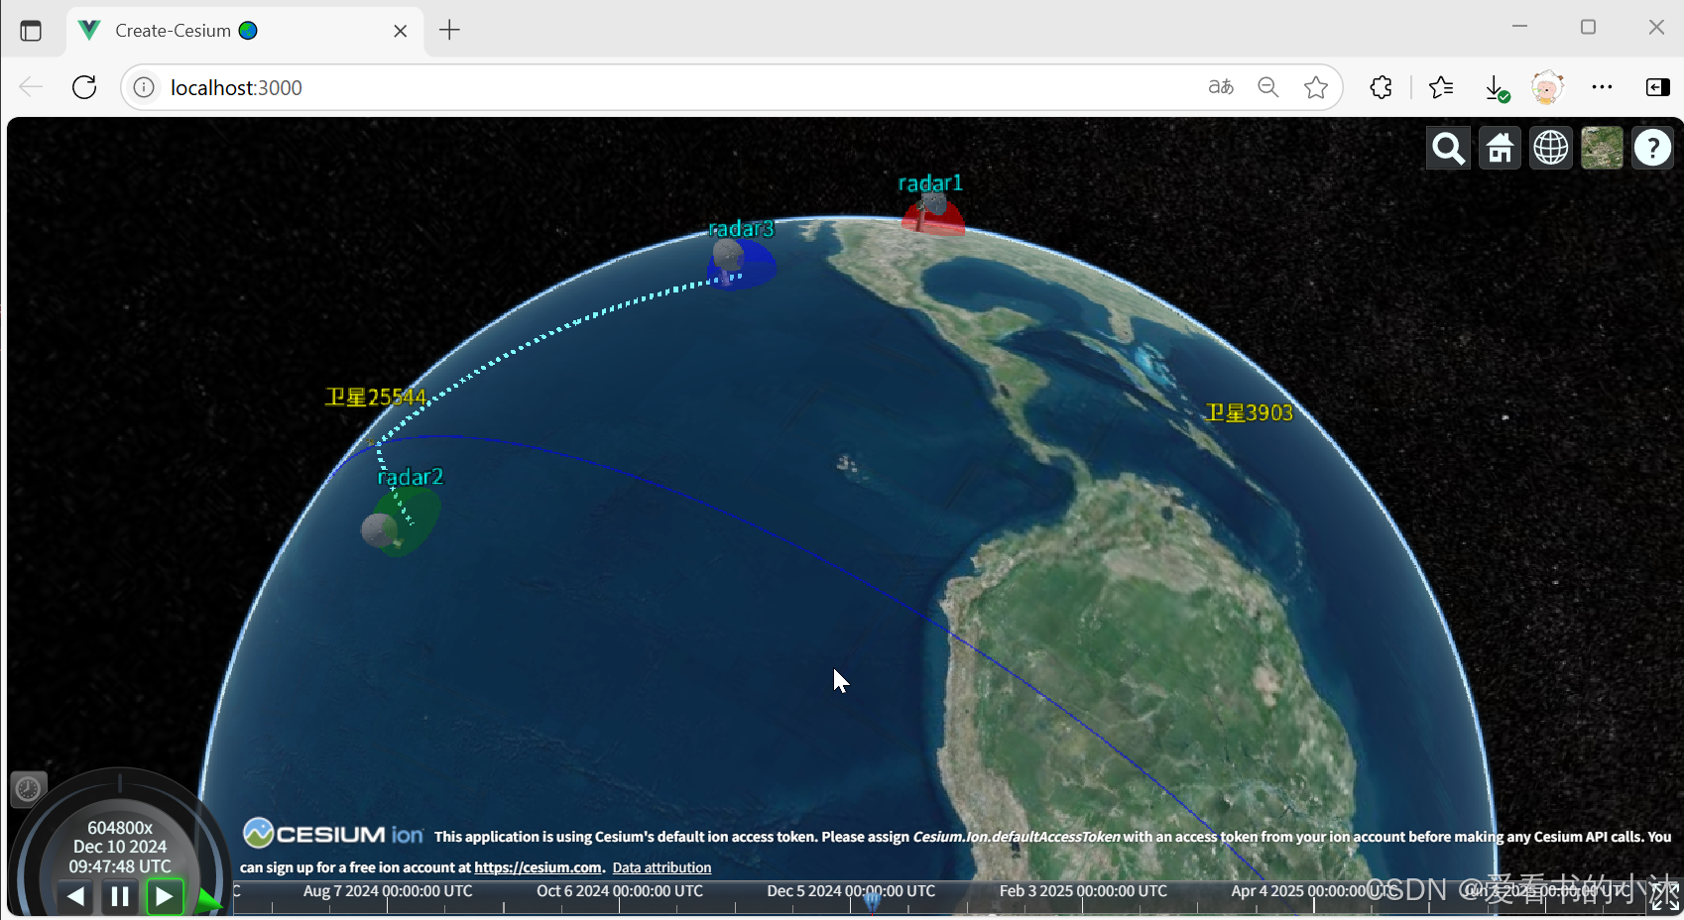Viewport: 1684px width, 920px height.
Task: Open the zoom control in address bar
Action: [x=1268, y=87]
